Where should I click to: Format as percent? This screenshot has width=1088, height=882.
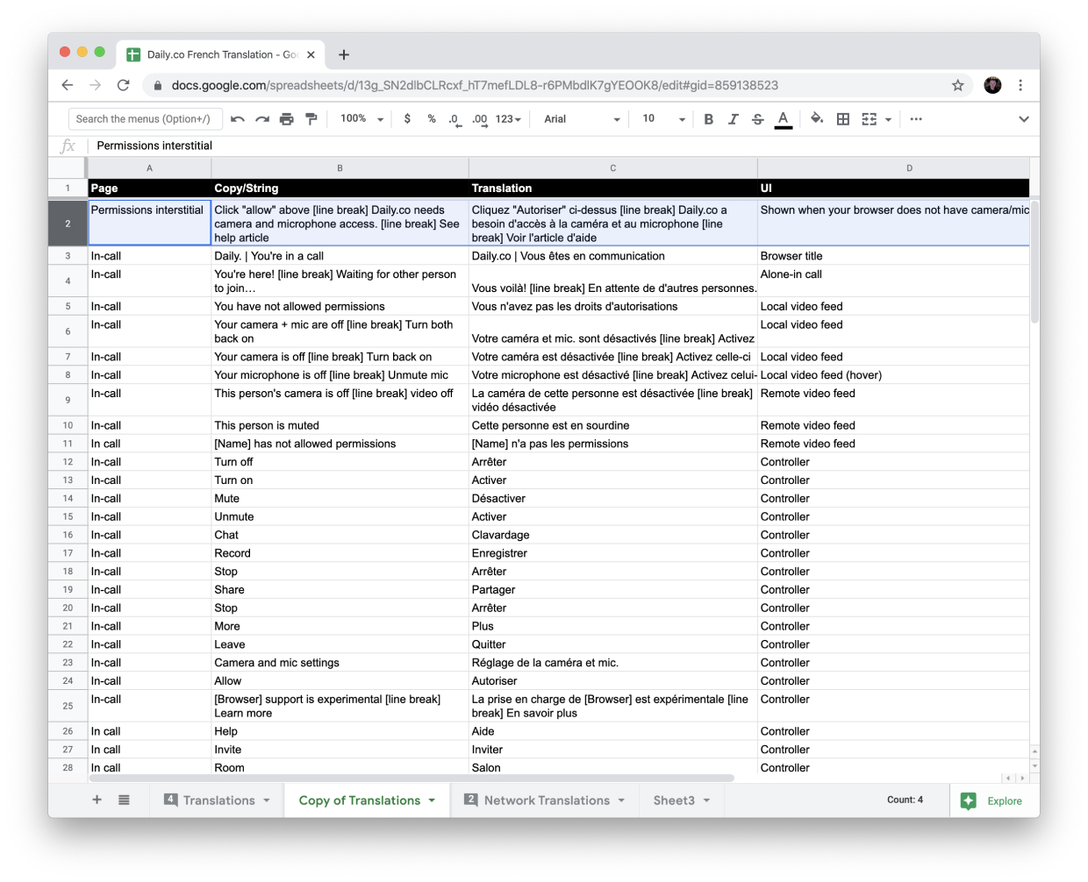pos(432,119)
